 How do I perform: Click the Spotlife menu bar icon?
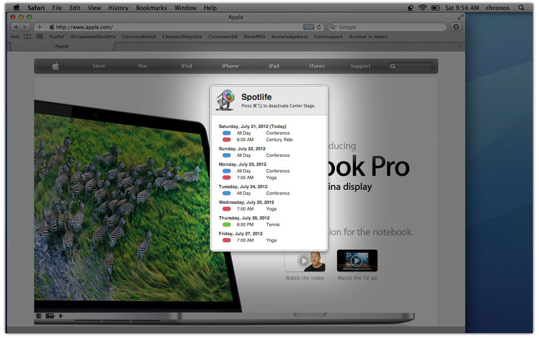[411, 7]
